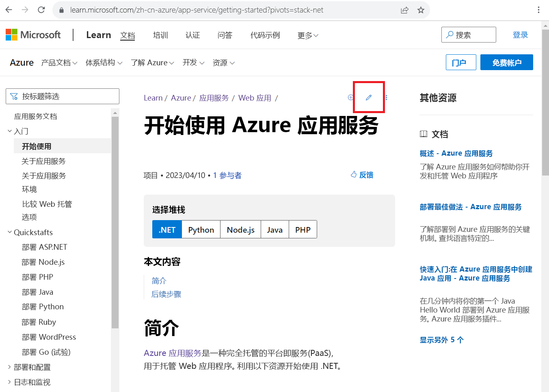Viewport: 549px width, 392px height.
Task: Click the padlock site info icon
Action: pyautogui.click(x=62, y=10)
